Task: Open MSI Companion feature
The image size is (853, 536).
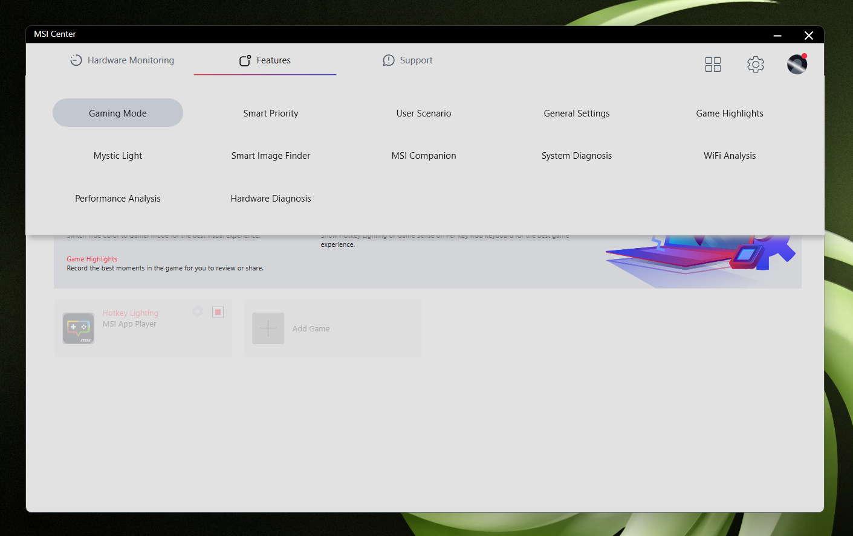Action: point(424,156)
